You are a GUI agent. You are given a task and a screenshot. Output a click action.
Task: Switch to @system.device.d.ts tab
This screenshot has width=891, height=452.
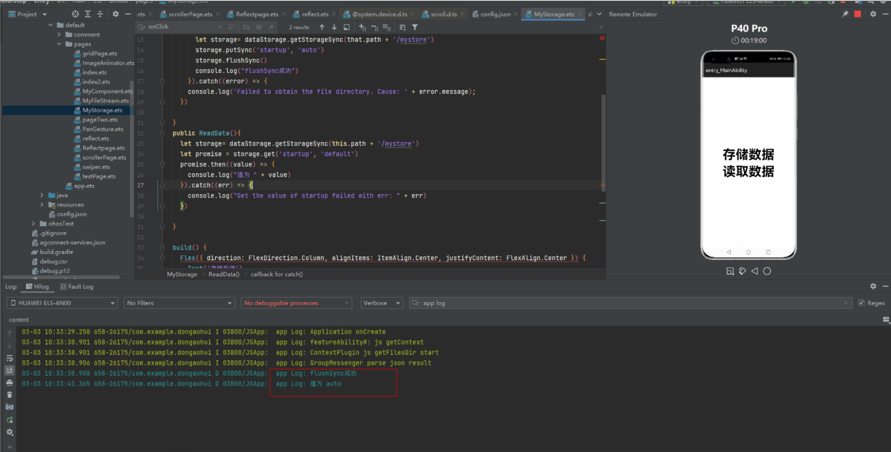[379, 14]
